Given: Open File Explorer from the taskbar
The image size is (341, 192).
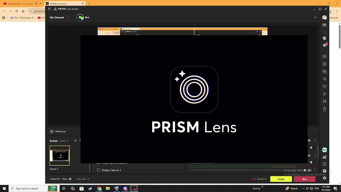Looking at the screenshot, I should click(108, 189).
